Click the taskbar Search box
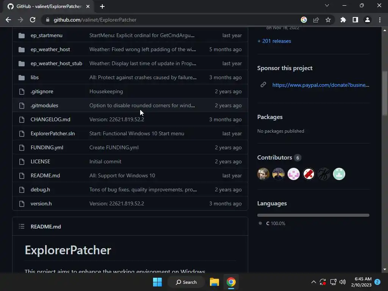Screen dimensions: 388x291 (x=186, y=282)
